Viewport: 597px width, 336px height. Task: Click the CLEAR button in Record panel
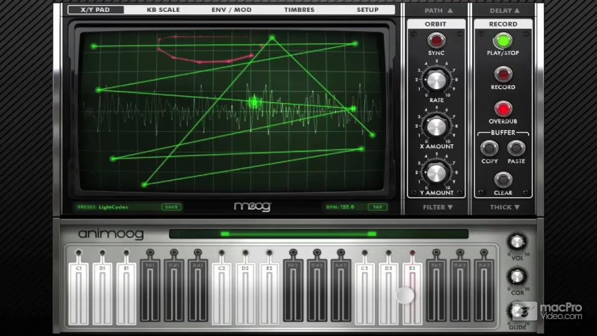click(503, 179)
